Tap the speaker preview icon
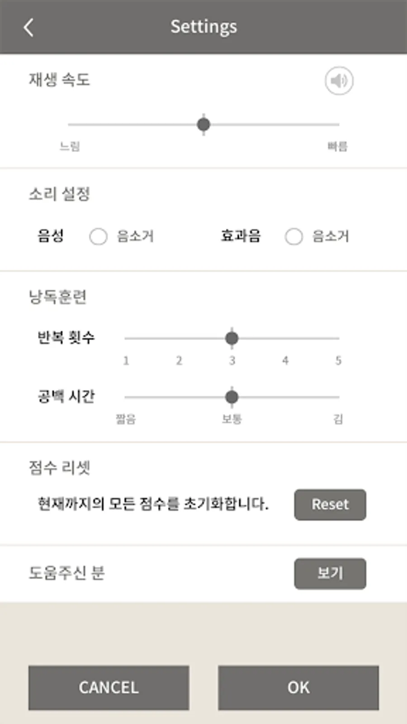This screenshot has width=407, height=724. pyautogui.click(x=339, y=81)
